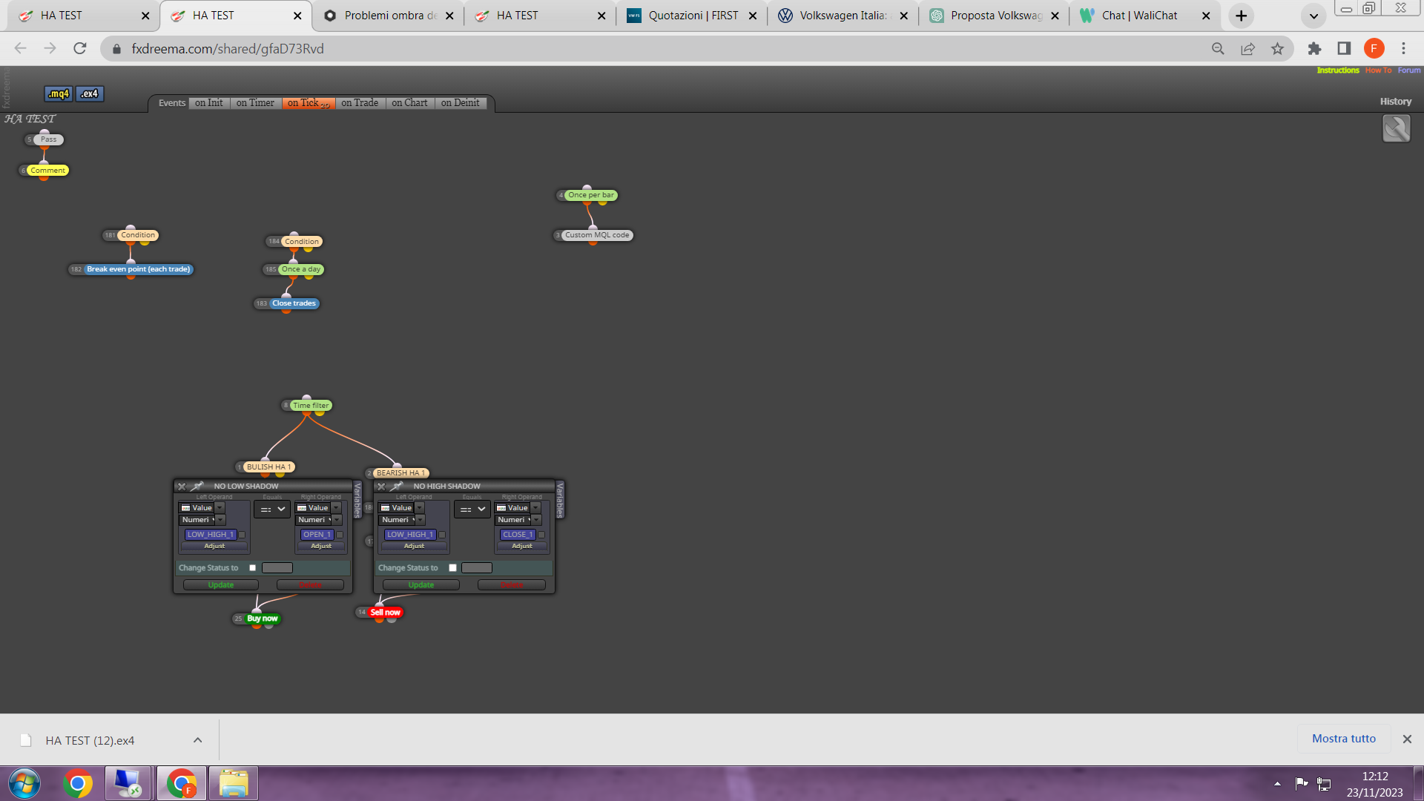
Task: Open Chrome extensions puzzle icon
Action: 1314,49
